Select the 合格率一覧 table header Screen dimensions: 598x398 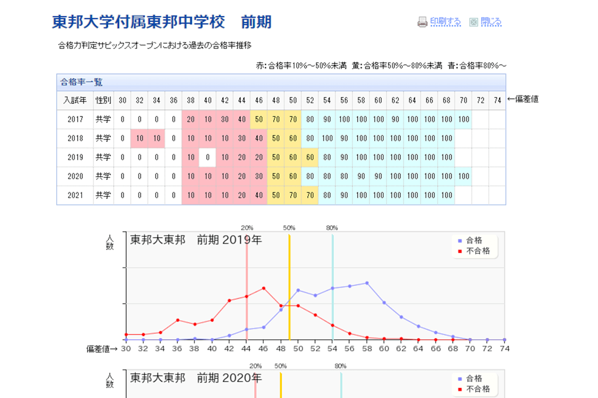tap(281, 82)
